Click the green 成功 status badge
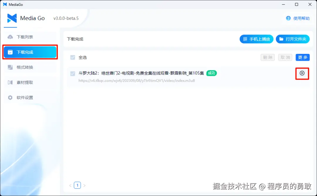317x196 pixels. pos(211,73)
